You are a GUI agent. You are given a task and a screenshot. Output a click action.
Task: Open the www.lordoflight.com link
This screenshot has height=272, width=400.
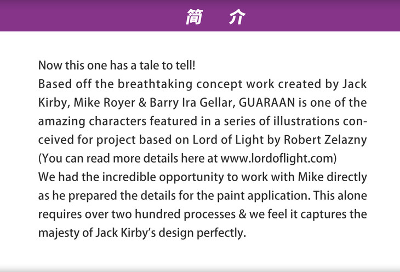[277, 159]
